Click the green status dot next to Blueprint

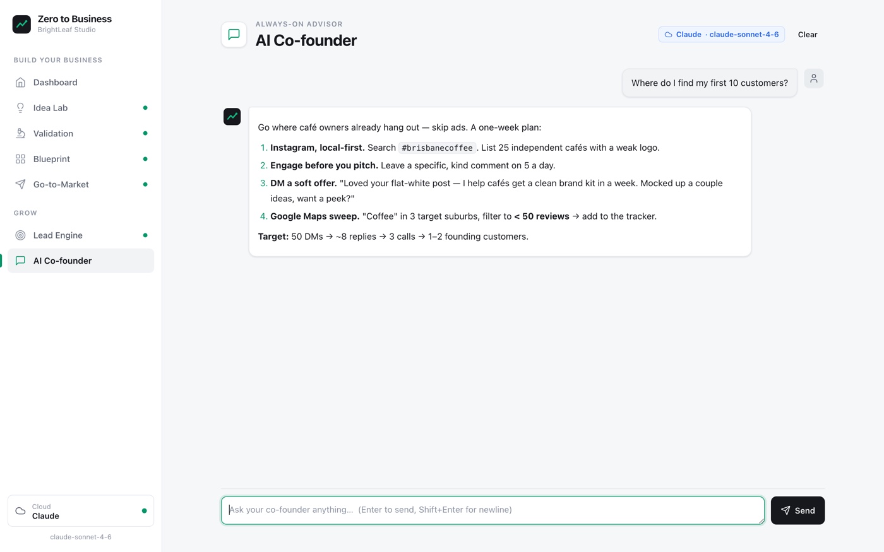[x=145, y=159]
